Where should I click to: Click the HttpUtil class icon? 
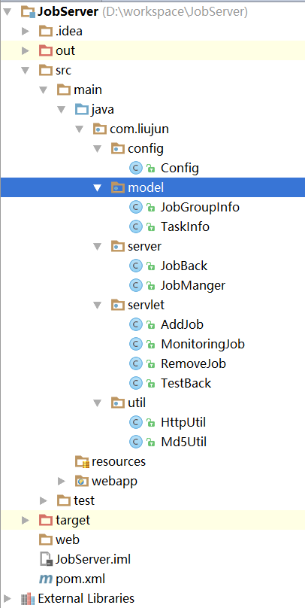(x=135, y=422)
